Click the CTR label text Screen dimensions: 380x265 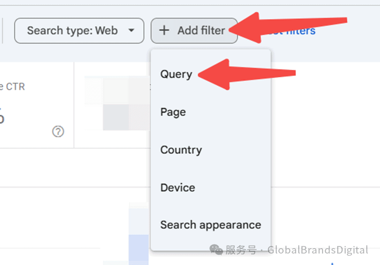tap(15, 87)
